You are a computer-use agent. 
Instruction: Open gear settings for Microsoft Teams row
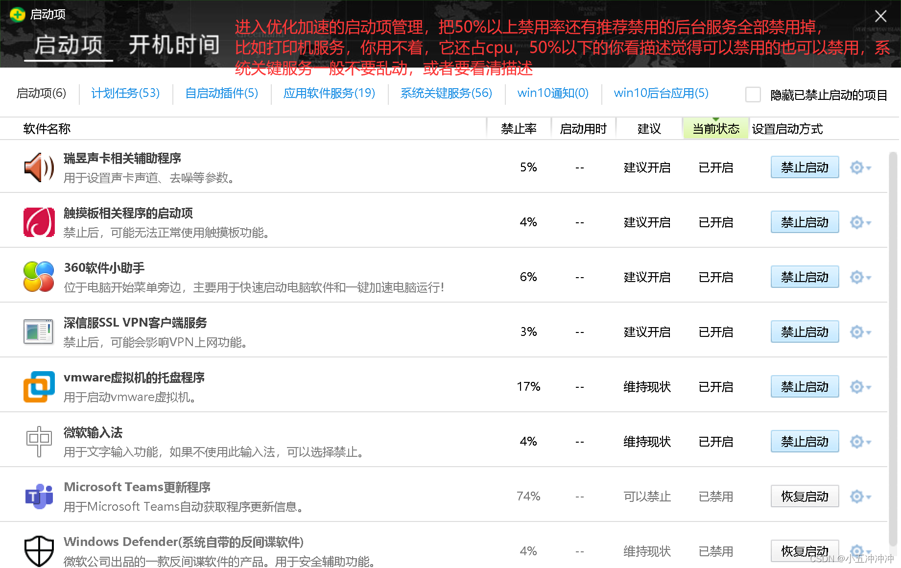(860, 497)
